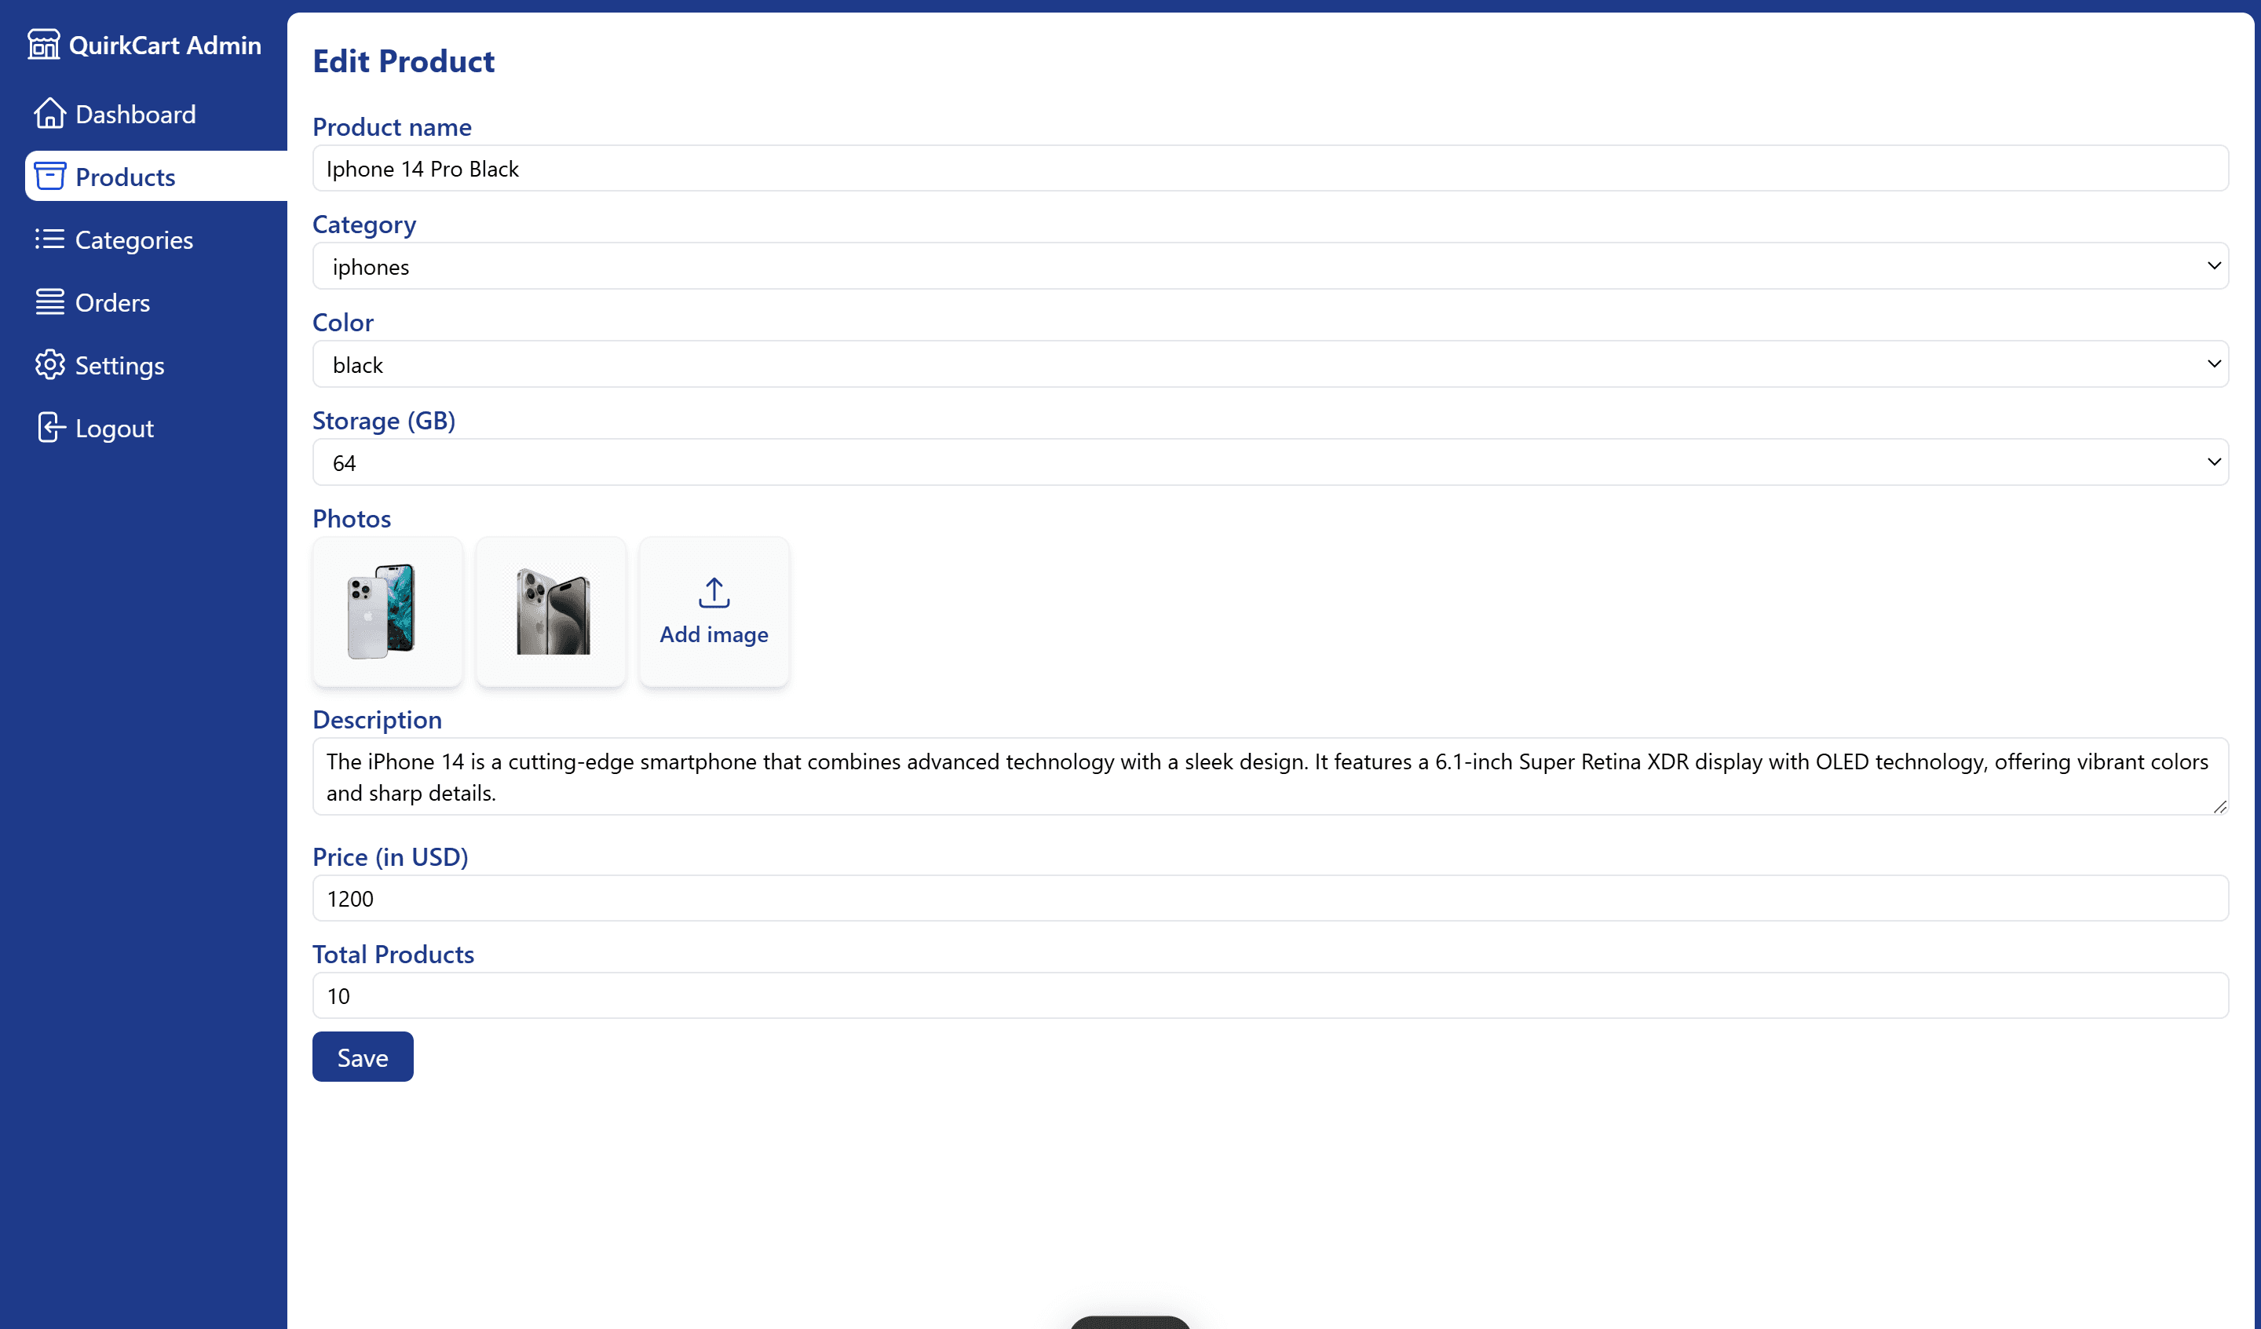The image size is (2261, 1329).
Task: Open the Color dropdown showing black
Action: (x=1269, y=363)
